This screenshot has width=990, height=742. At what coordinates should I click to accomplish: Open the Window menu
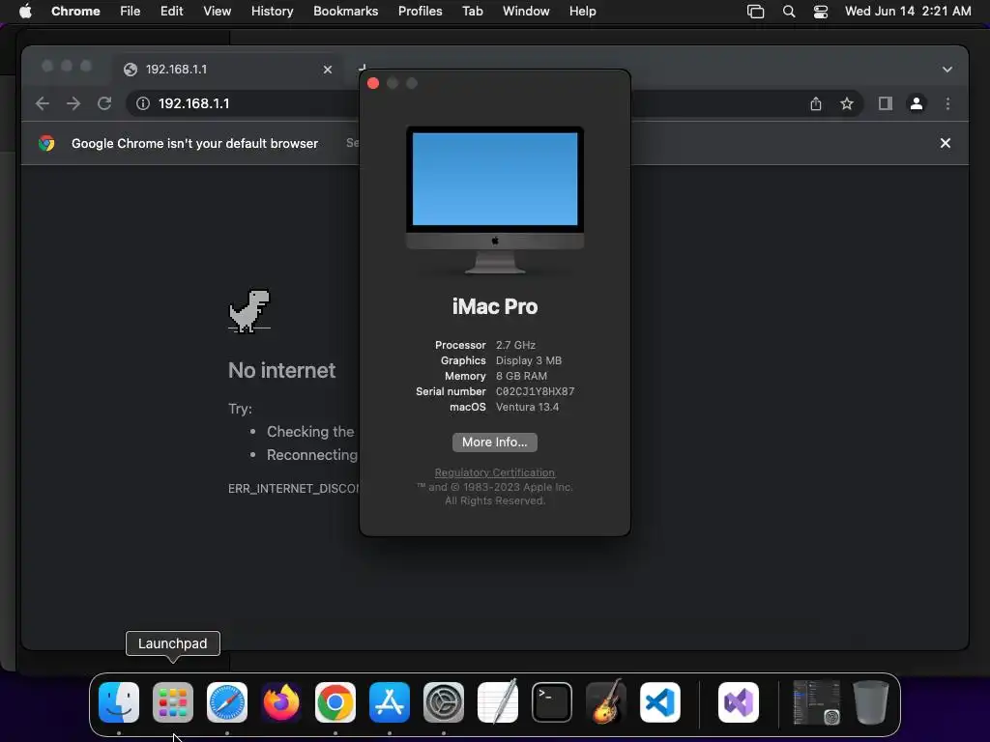[526, 12]
